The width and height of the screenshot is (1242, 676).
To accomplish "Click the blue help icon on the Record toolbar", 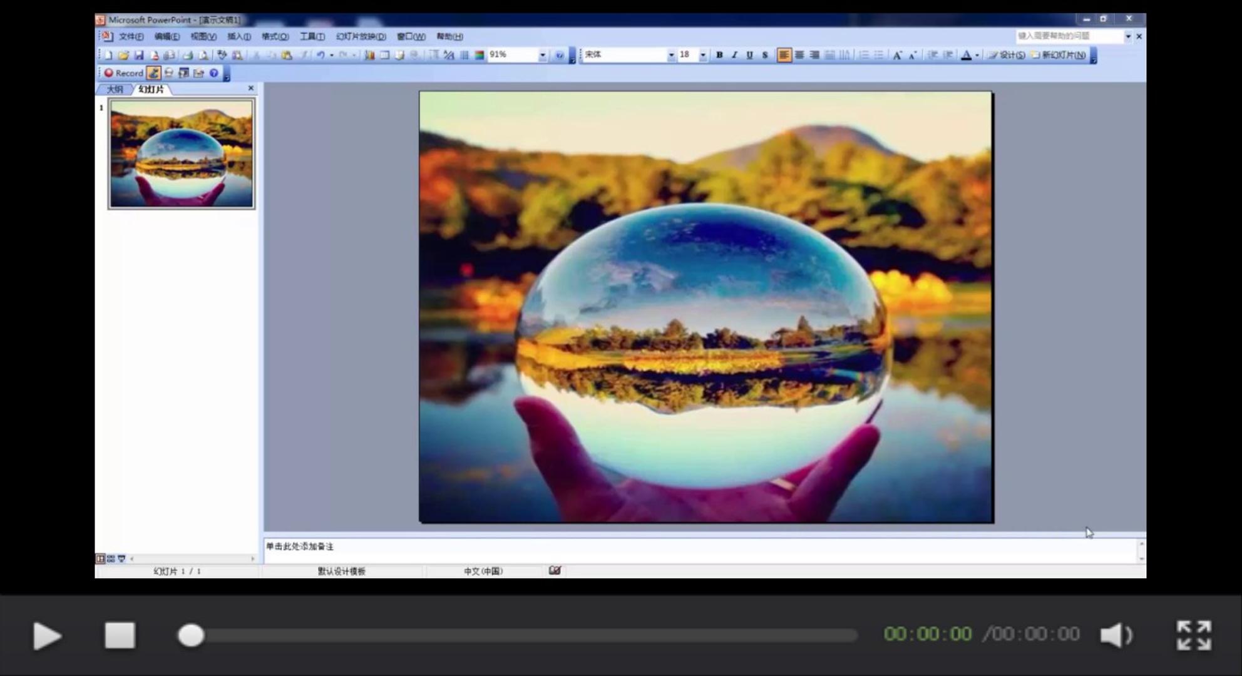I will pos(214,73).
